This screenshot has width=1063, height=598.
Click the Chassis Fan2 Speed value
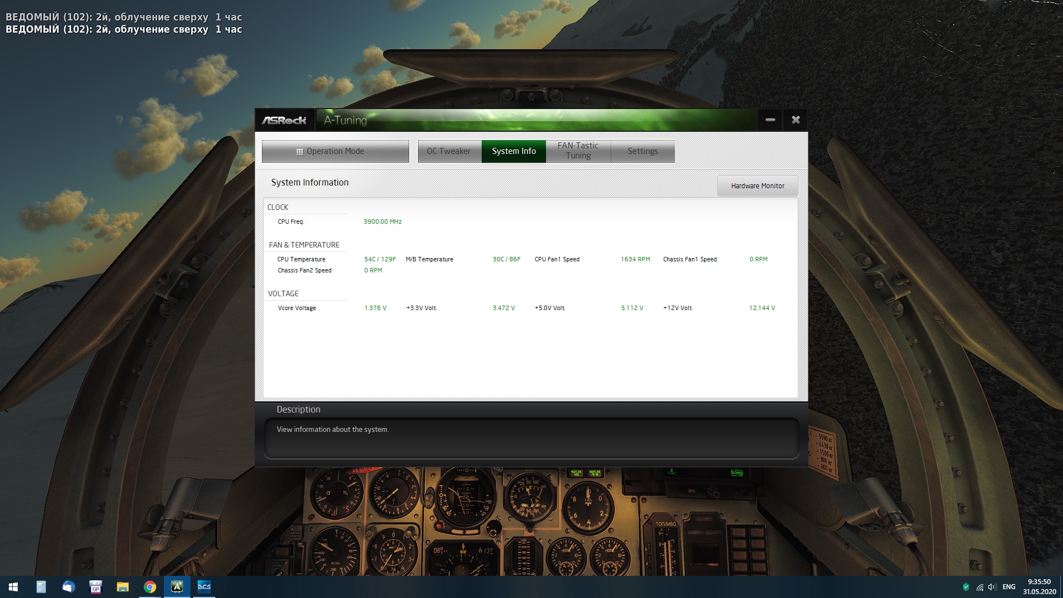(x=373, y=270)
